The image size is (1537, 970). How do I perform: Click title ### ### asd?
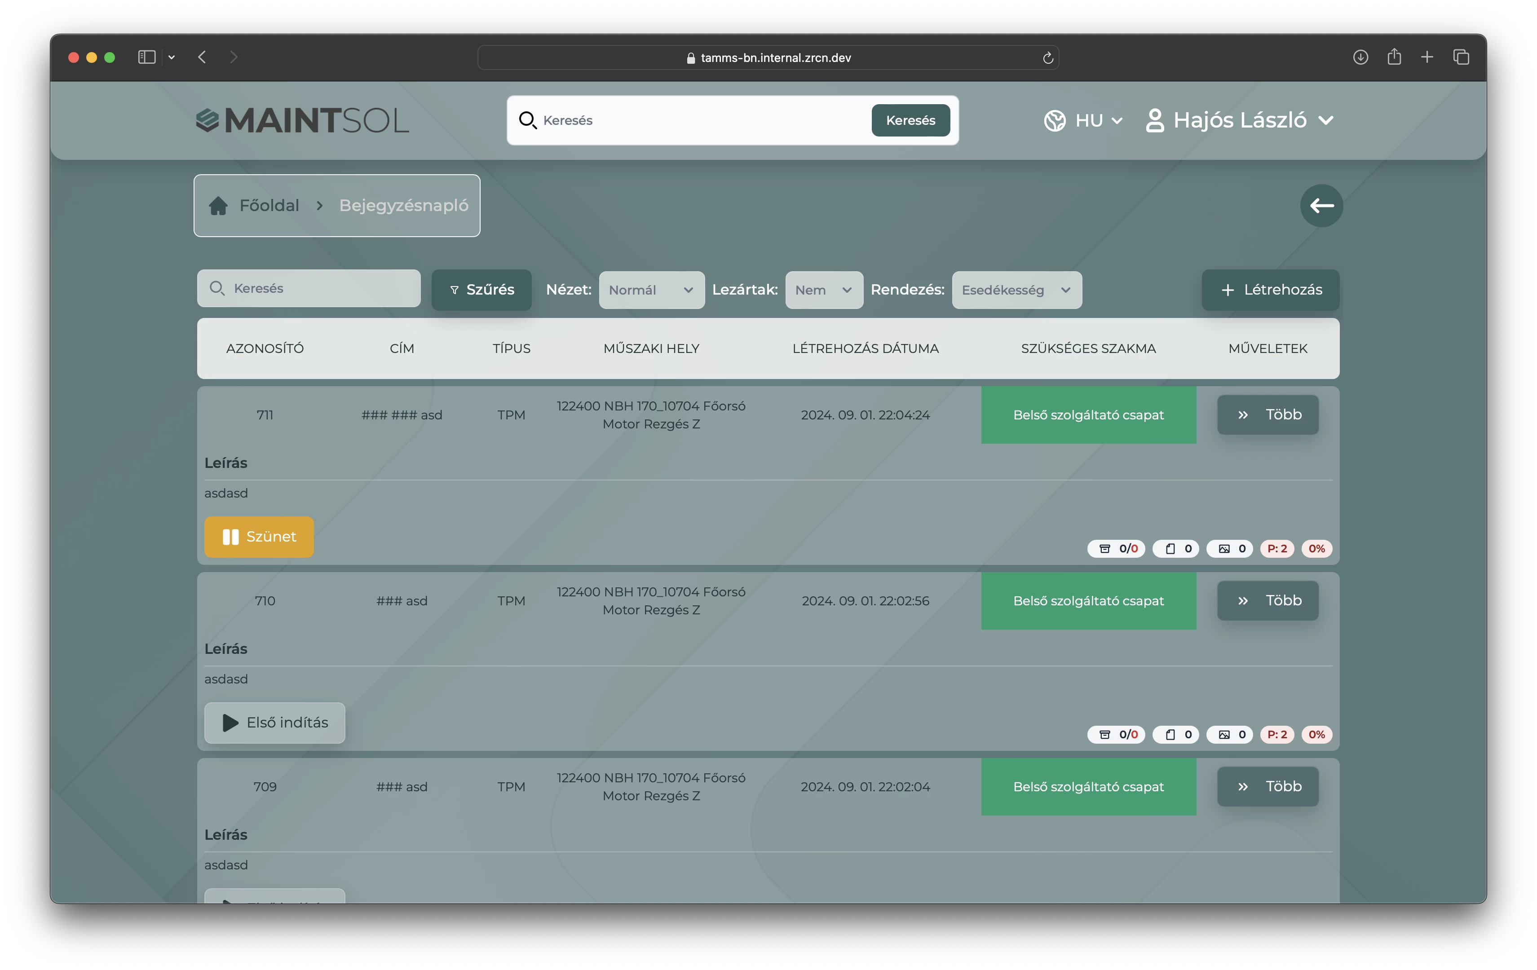click(x=402, y=415)
